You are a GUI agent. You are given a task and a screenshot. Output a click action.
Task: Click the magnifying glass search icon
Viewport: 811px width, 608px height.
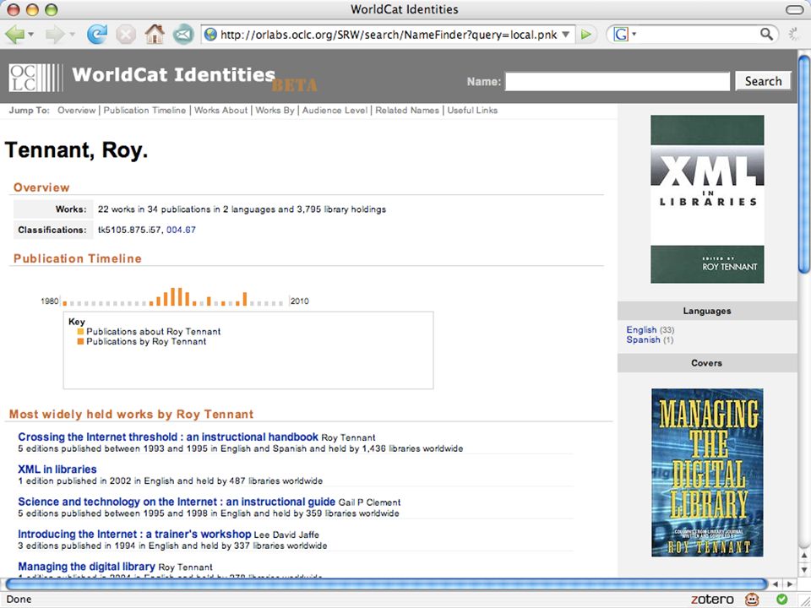click(x=766, y=35)
